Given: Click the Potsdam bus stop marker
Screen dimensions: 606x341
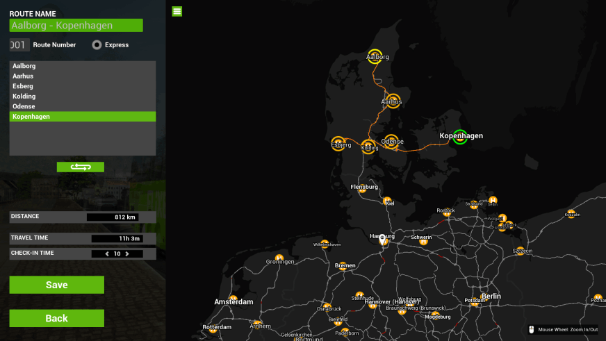Looking at the screenshot, I should pyautogui.click(x=475, y=302).
